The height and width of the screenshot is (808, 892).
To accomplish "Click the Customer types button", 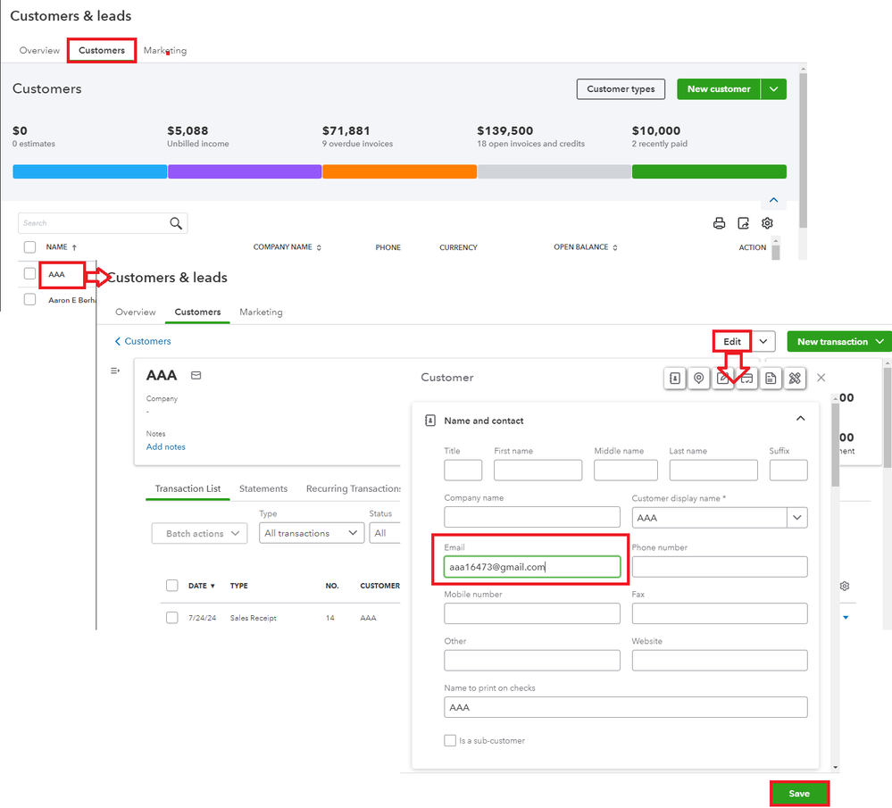I will [621, 89].
